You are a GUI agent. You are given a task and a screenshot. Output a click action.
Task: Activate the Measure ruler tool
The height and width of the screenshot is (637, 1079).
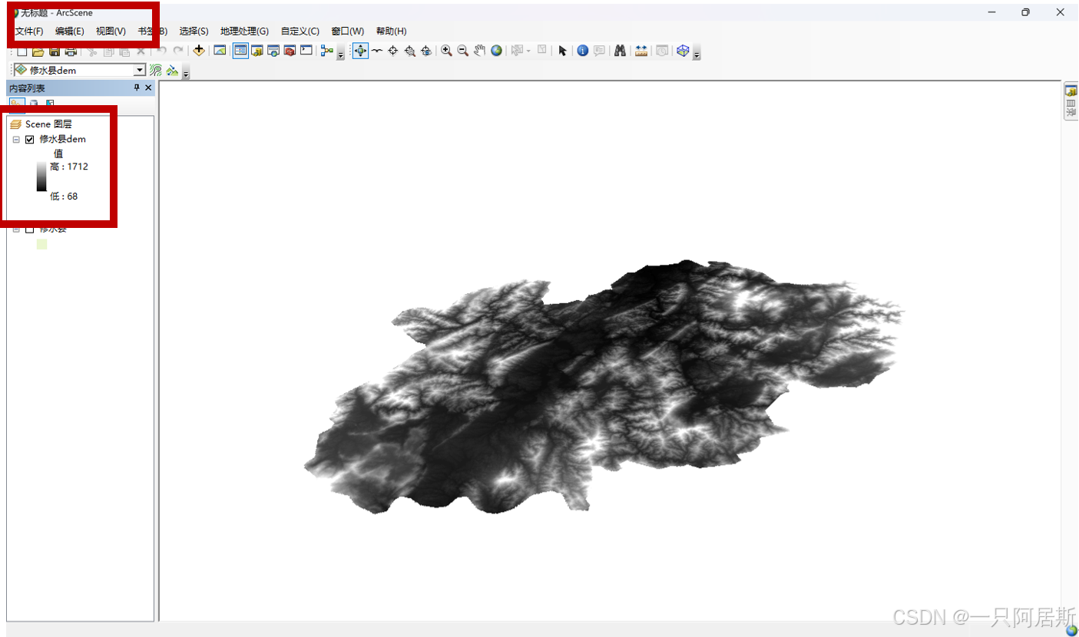[x=641, y=51]
